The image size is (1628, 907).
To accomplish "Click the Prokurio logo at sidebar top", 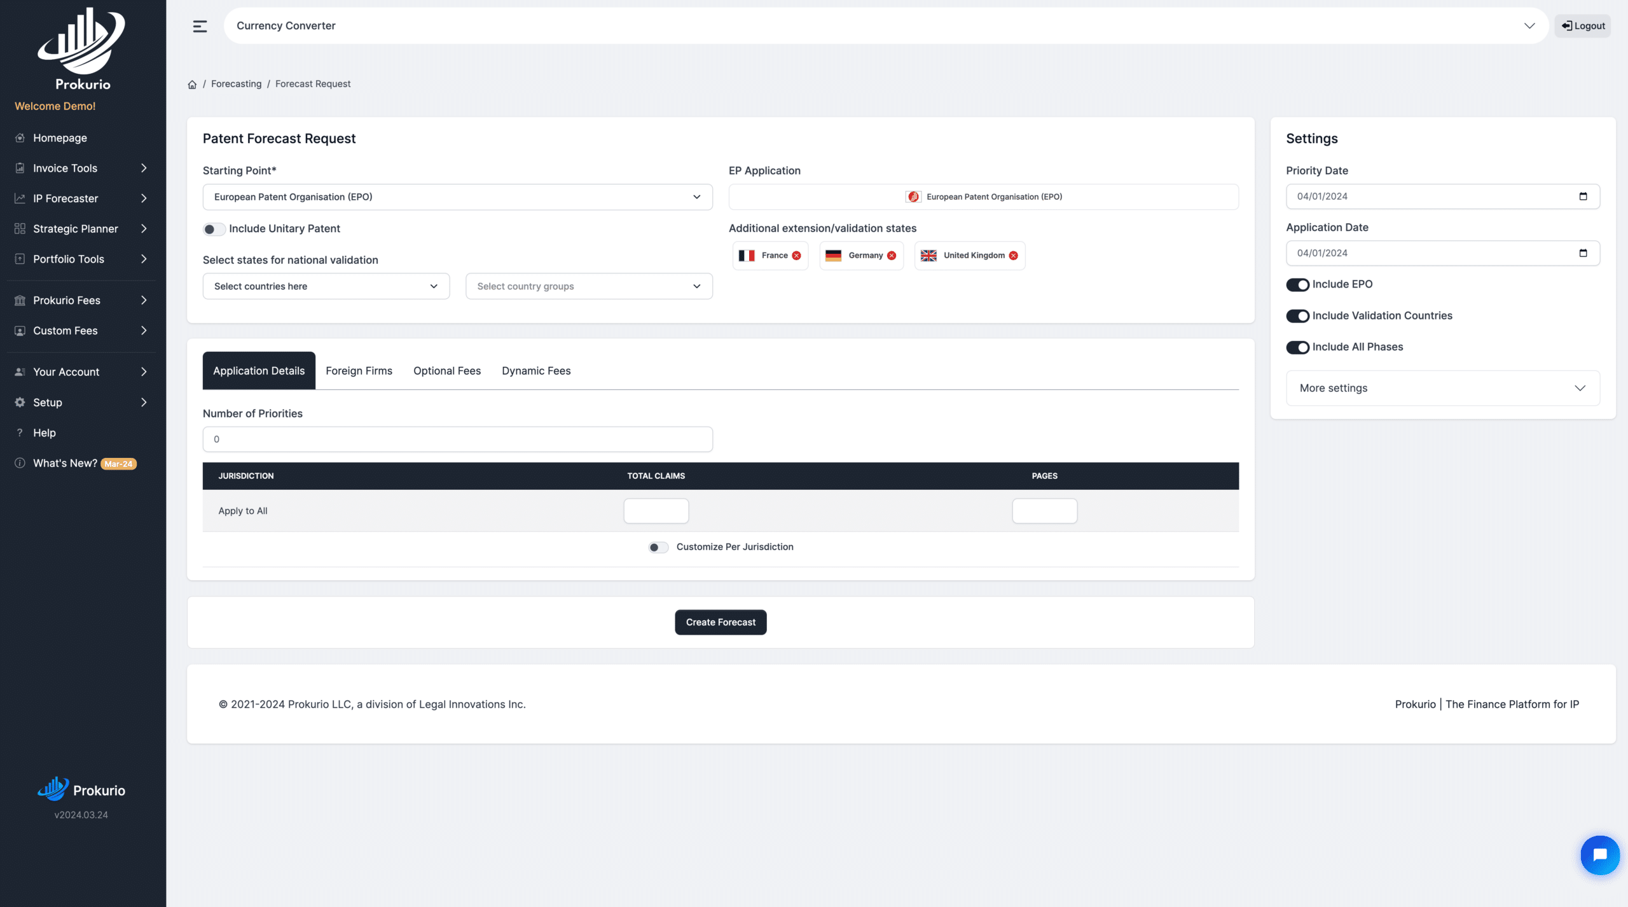I will pyautogui.click(x=82, y=50).
